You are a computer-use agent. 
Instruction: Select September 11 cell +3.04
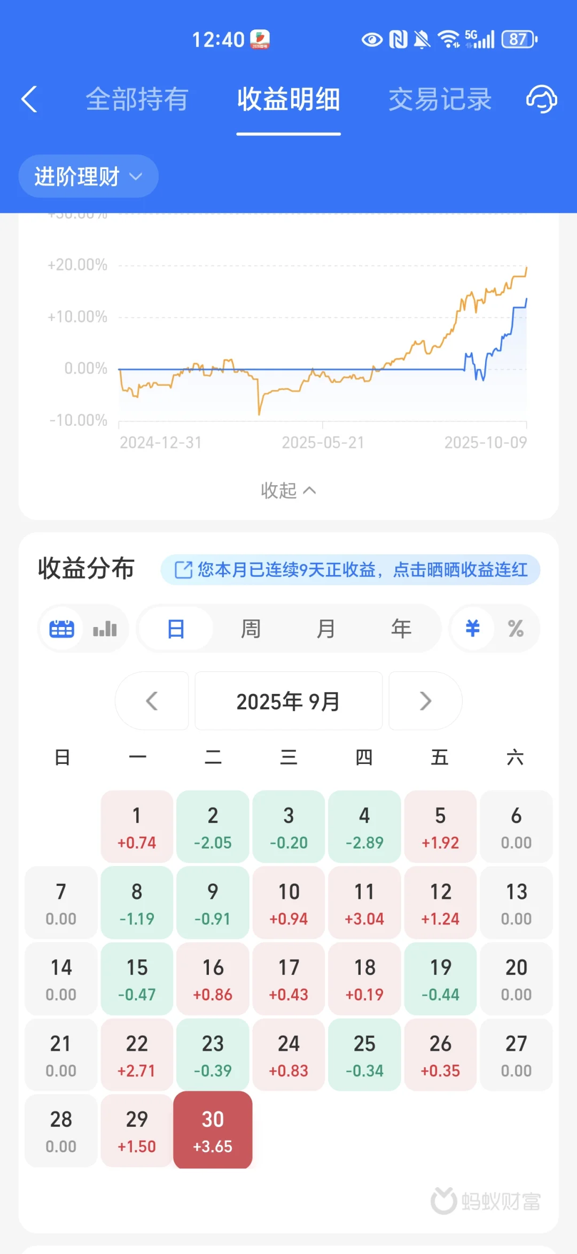[364, 903]
